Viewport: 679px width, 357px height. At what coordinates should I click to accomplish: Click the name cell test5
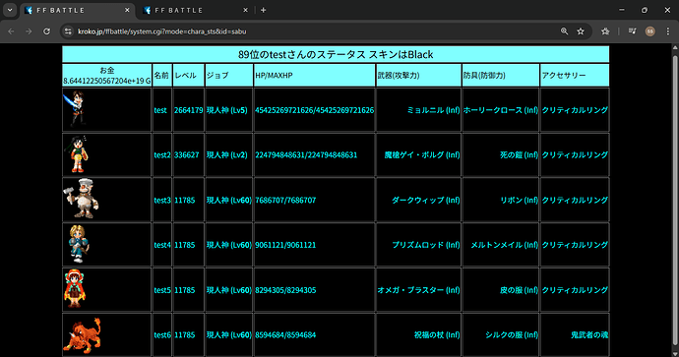(162, 290)
